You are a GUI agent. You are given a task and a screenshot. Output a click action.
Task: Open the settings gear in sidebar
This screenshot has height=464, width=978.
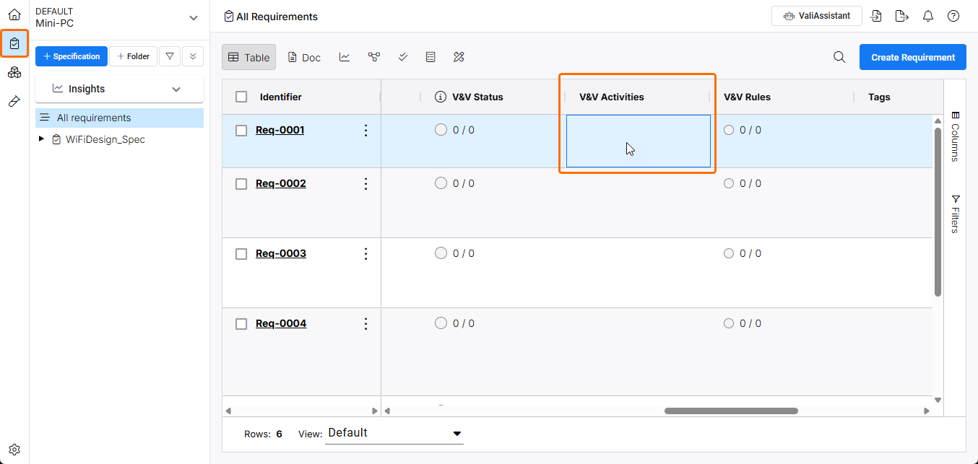tap(14, 450)
